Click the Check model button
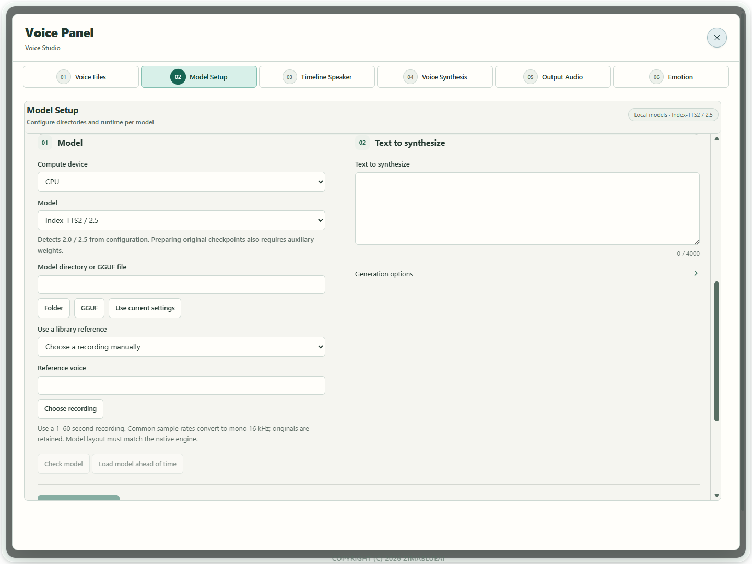Screen dimensions: 752x564 (x=64, y=464)
